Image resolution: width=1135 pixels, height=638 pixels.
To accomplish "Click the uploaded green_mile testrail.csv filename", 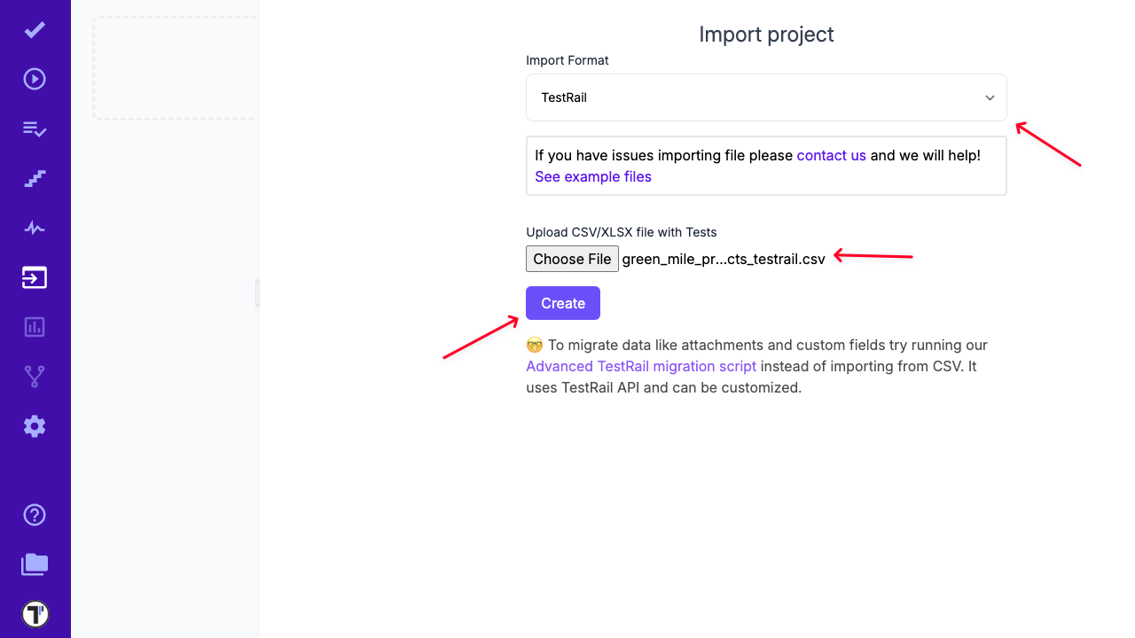I will 724,259.
